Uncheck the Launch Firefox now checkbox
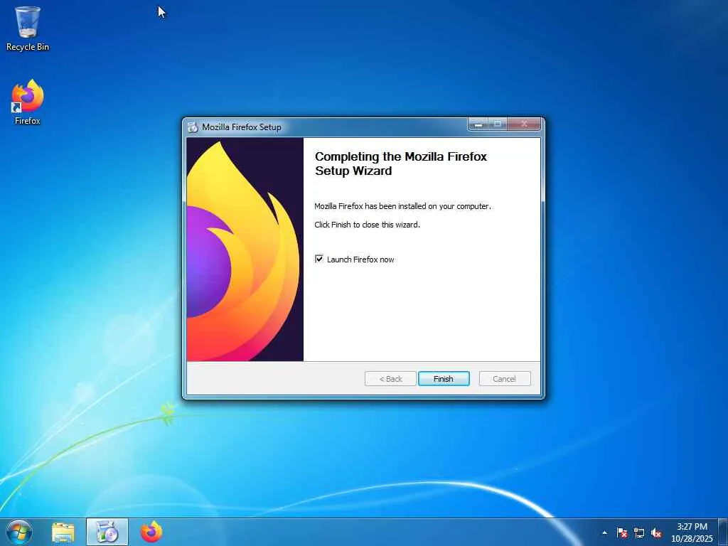Viewport: 728px width, 546px height. pyautogui.click(x=319, y=259)
